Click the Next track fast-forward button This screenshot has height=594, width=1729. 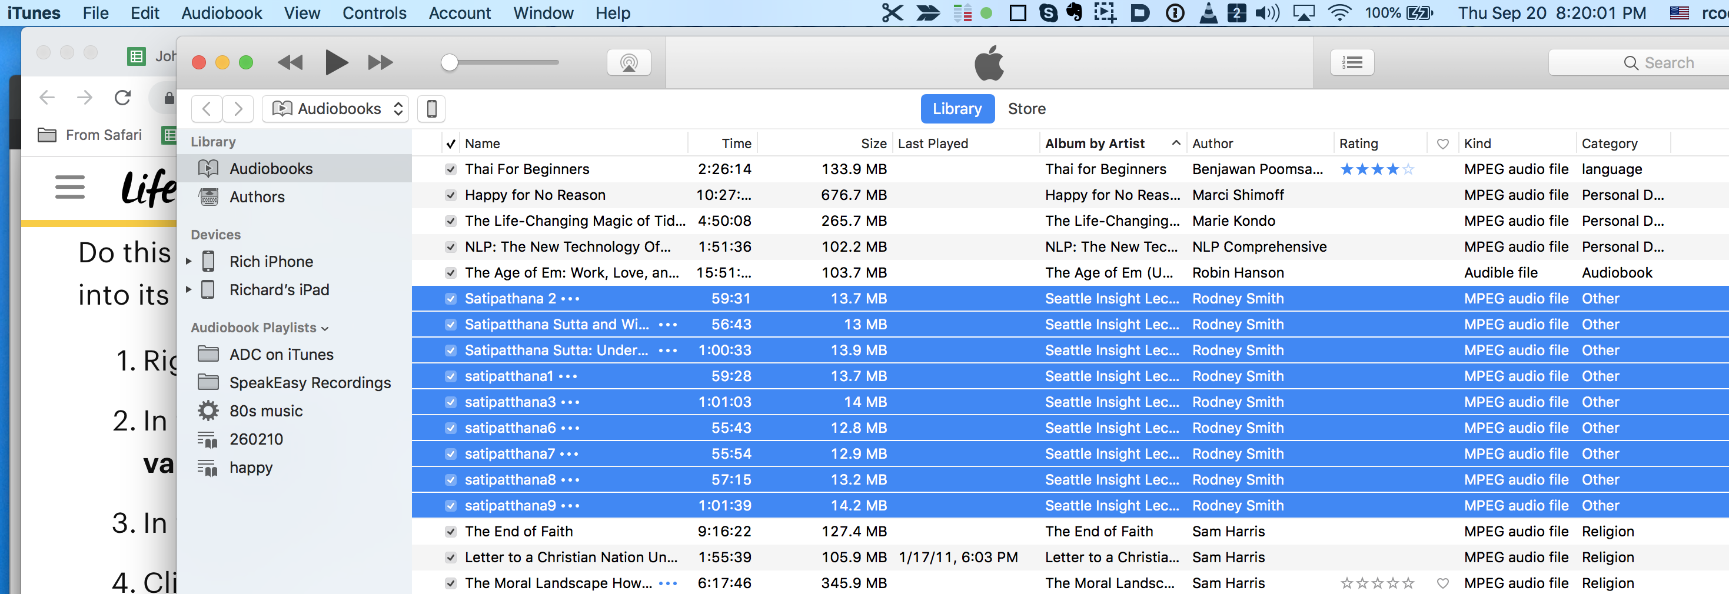pos(381,63)
